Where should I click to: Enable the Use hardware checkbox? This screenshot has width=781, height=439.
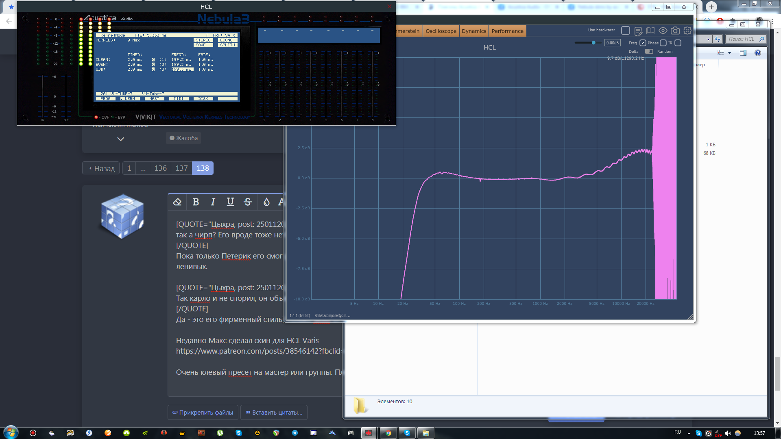(626, 30)
